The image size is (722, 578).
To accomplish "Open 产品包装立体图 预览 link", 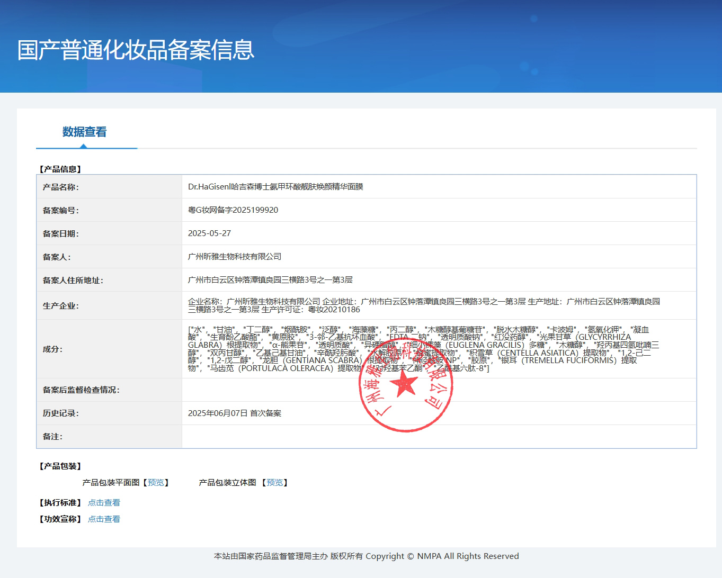I will click(274, 483).
